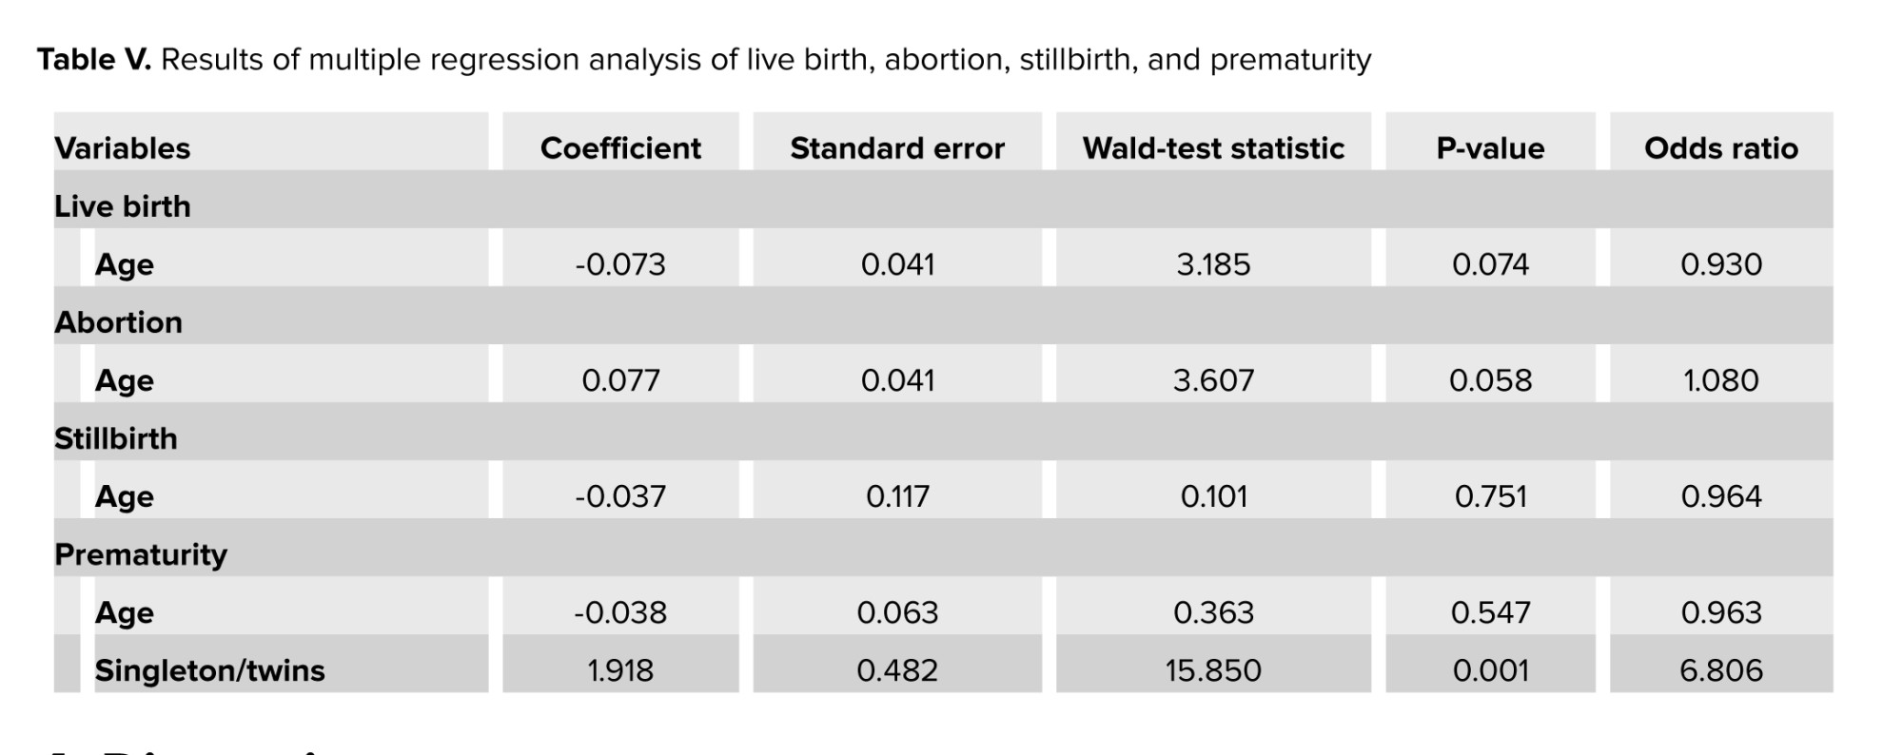Click the Standard error column header
Image resolution: width=1903 pixels, height=755 pixels.
coord(897,148)
